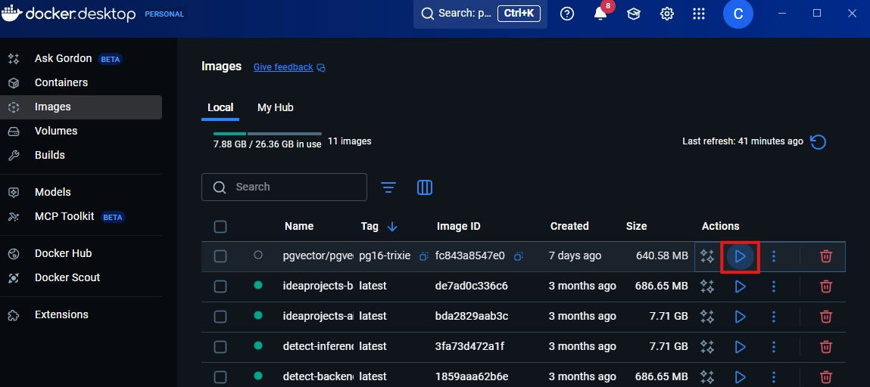Click the detect-backend image name

318,376
